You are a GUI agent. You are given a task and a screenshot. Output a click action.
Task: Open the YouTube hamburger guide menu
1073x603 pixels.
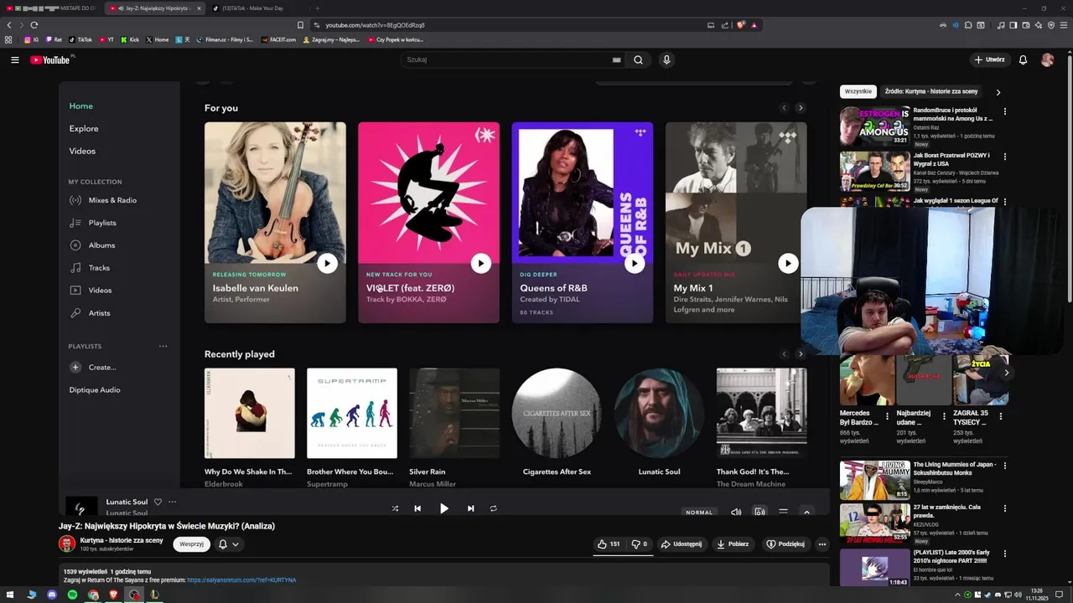[14, 59]
